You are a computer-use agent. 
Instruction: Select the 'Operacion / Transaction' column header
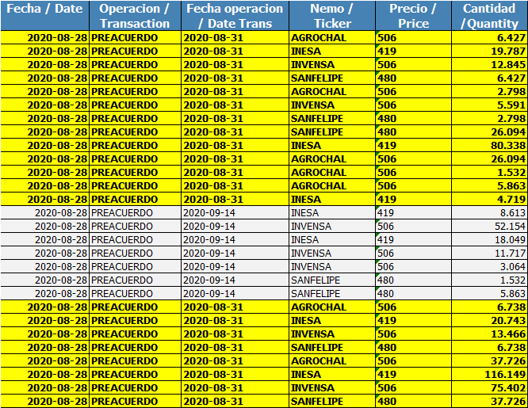click(x=135, y=16)
